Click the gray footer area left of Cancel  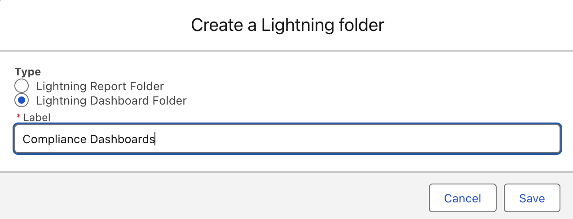[211, 198]
